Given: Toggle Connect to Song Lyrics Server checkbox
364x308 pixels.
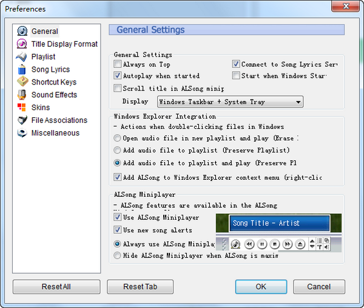Looking at the screenshot, I should 236,64.
